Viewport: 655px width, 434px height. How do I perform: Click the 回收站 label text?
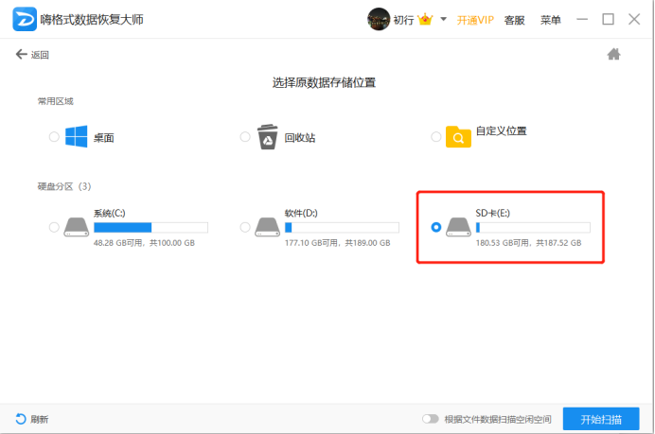click(x=300, y=138)
